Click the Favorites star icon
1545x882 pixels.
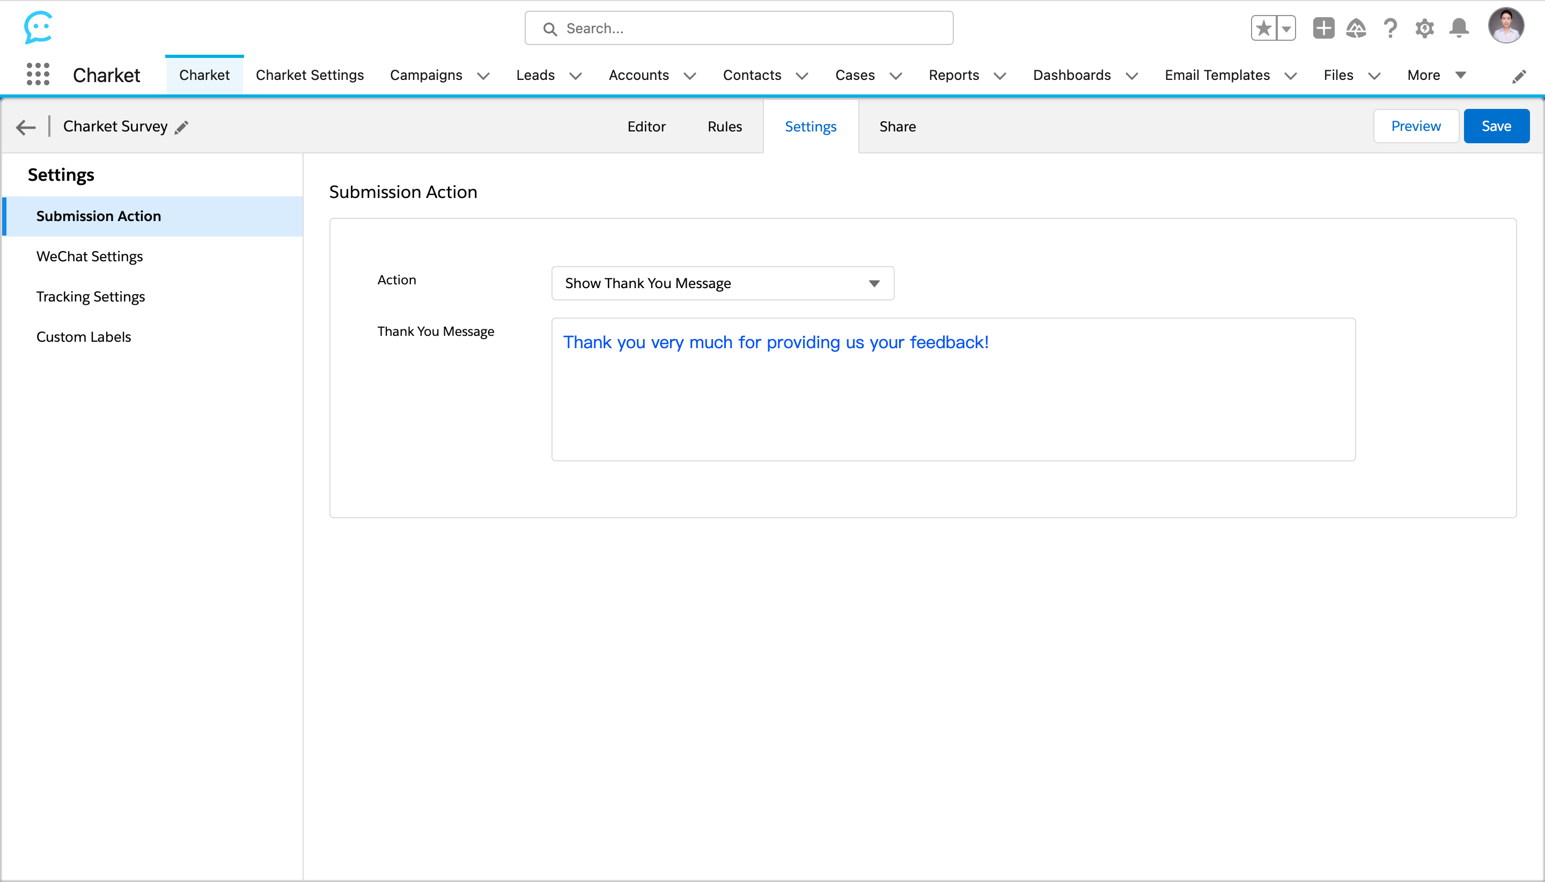pyautogui.click(x=1263, y=28)
